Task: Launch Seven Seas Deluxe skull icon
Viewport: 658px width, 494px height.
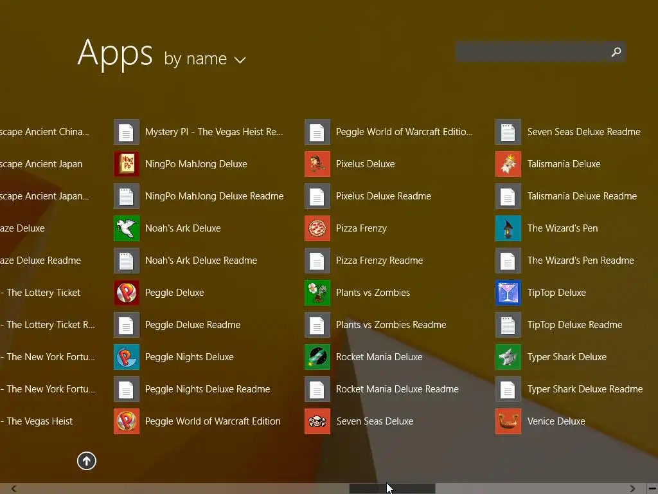Action: coord(317,421)
